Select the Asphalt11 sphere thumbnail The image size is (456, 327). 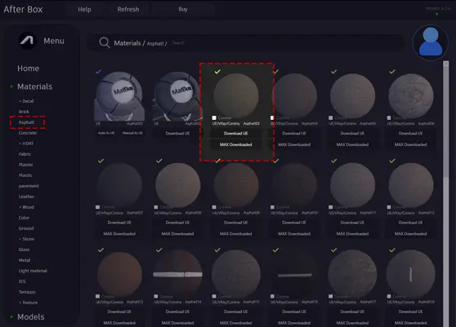click(x=352, y=185)
